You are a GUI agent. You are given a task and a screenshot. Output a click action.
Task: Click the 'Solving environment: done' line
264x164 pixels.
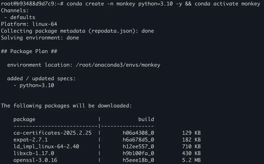40,38
